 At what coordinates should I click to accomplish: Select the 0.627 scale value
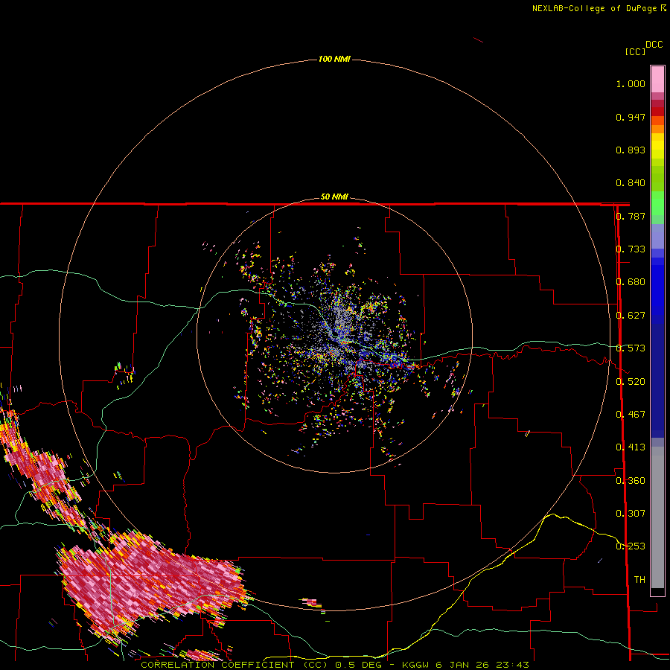coord(631,316)
